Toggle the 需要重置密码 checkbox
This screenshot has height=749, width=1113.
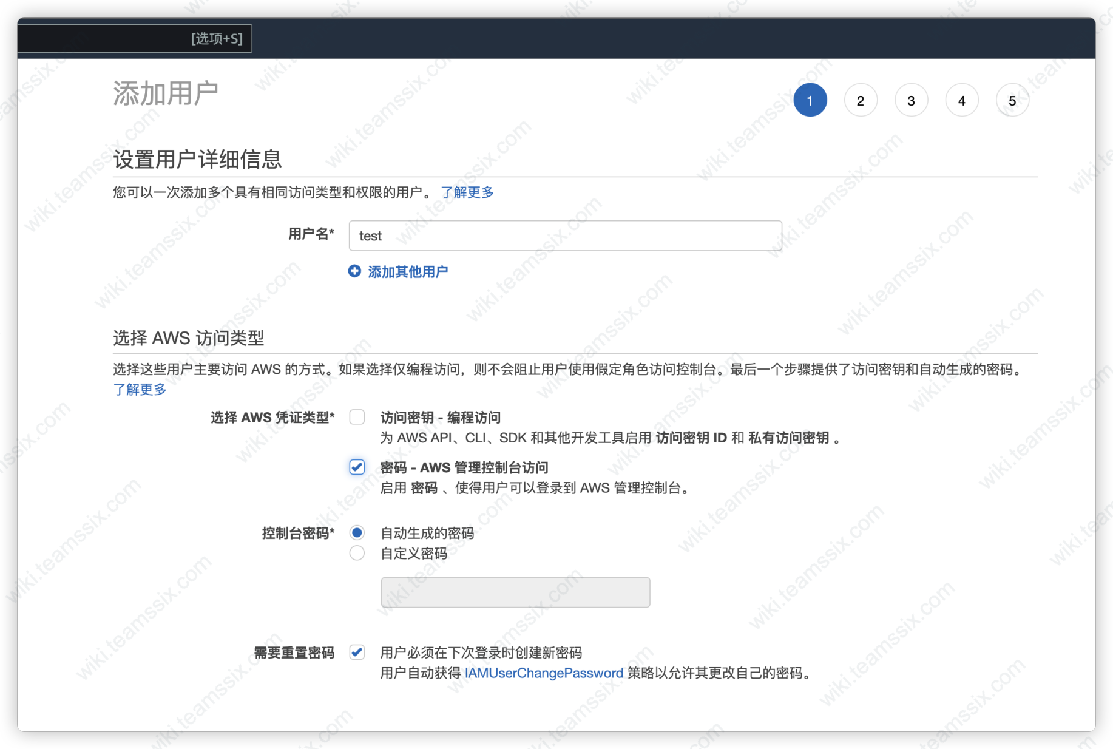(x=357, y=652)
